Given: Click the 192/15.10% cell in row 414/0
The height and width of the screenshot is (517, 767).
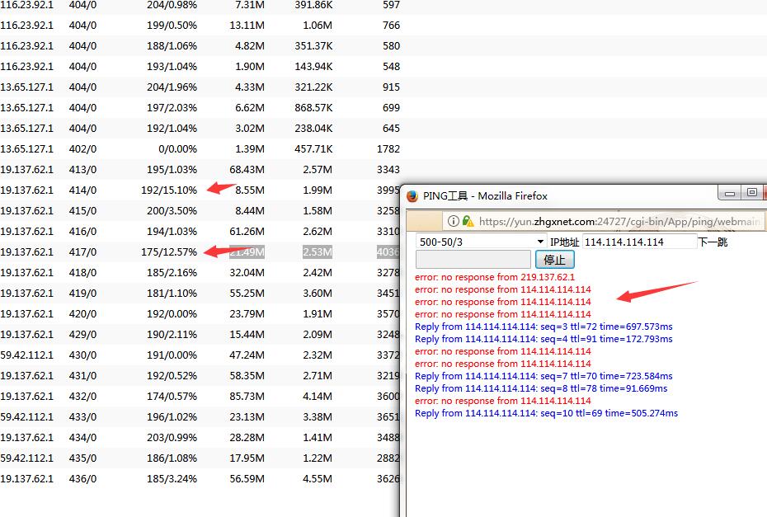Looking at the screenshot, I should click(x=169, y=190).
